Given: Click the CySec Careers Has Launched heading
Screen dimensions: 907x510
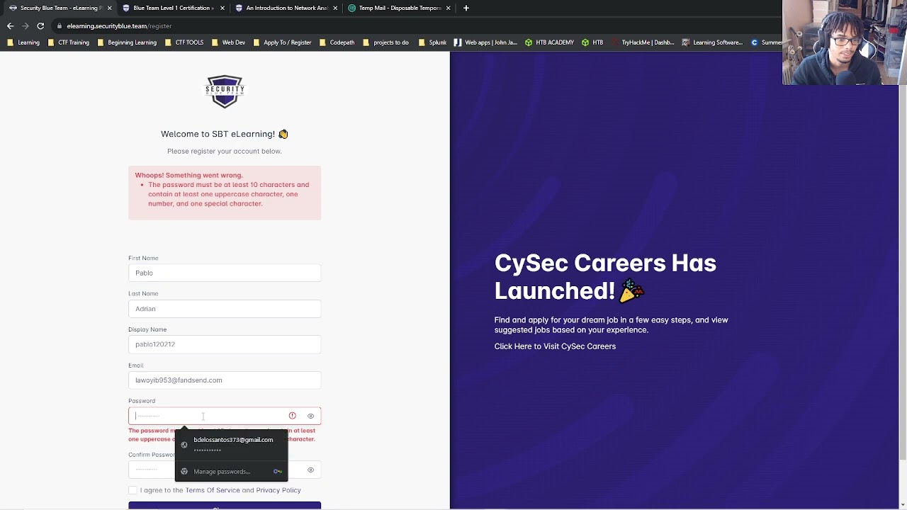Looking at the screenshot, I should point(605,277).
